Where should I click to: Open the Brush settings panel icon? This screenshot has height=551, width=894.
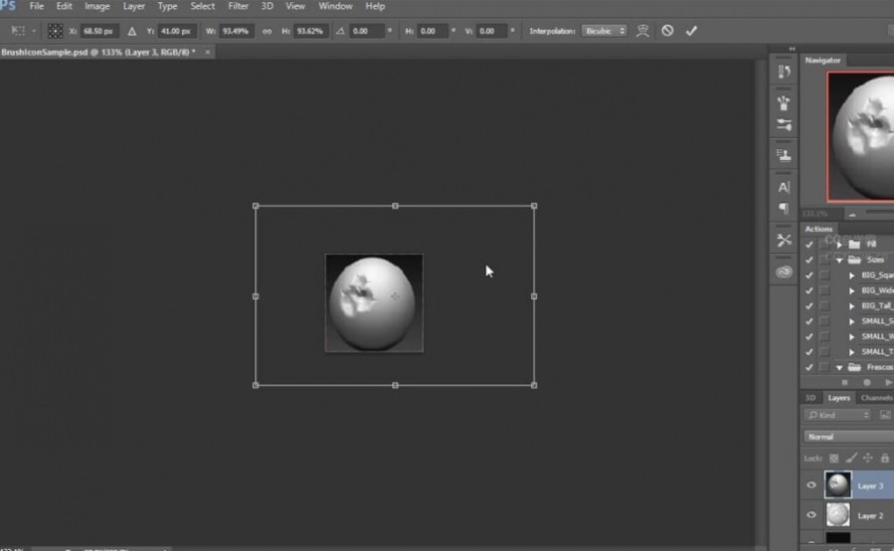tap(784, 125)
